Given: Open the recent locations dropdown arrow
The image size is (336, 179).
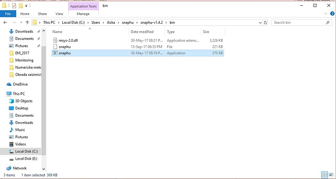Looking at the screenshot, I should point(21,22).
